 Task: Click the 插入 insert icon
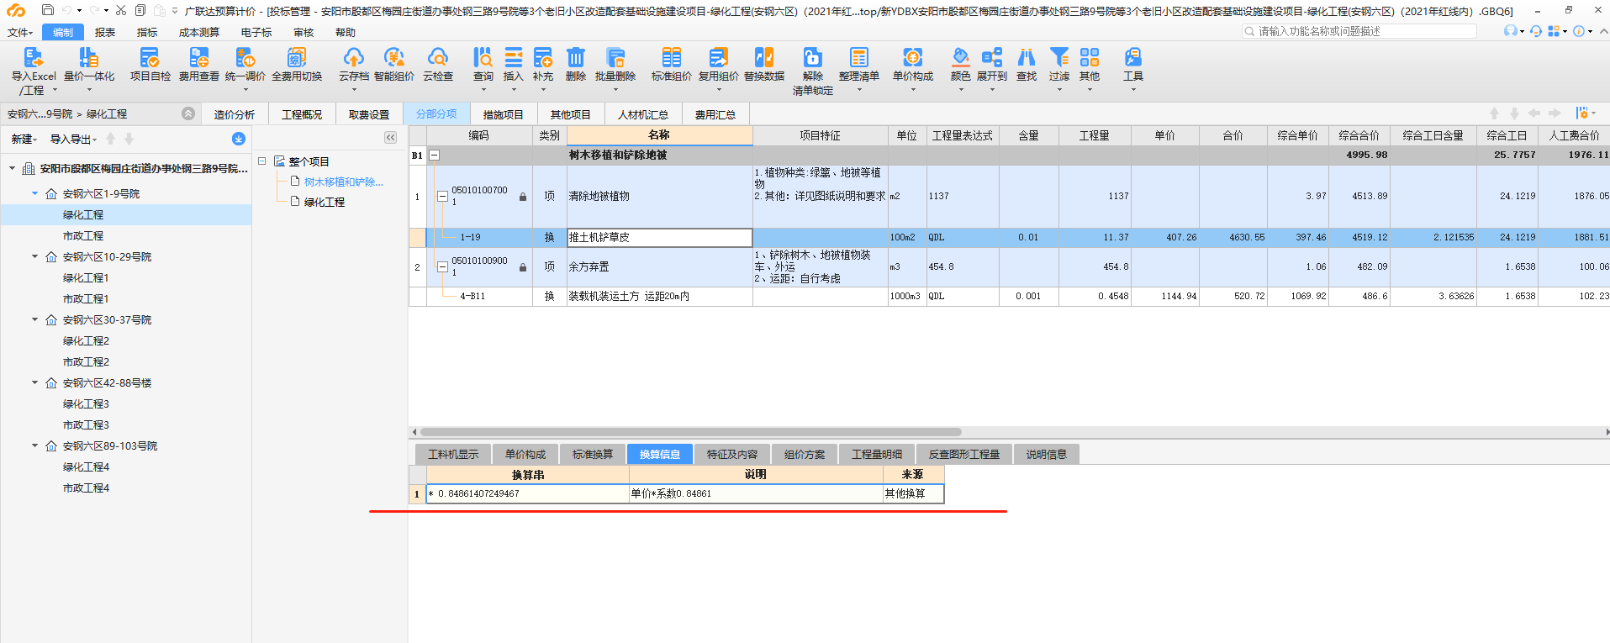tap(513, 65)
